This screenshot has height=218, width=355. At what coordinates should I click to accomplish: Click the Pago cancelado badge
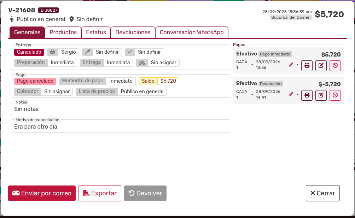pyautogui.click(x=35, y=81)
